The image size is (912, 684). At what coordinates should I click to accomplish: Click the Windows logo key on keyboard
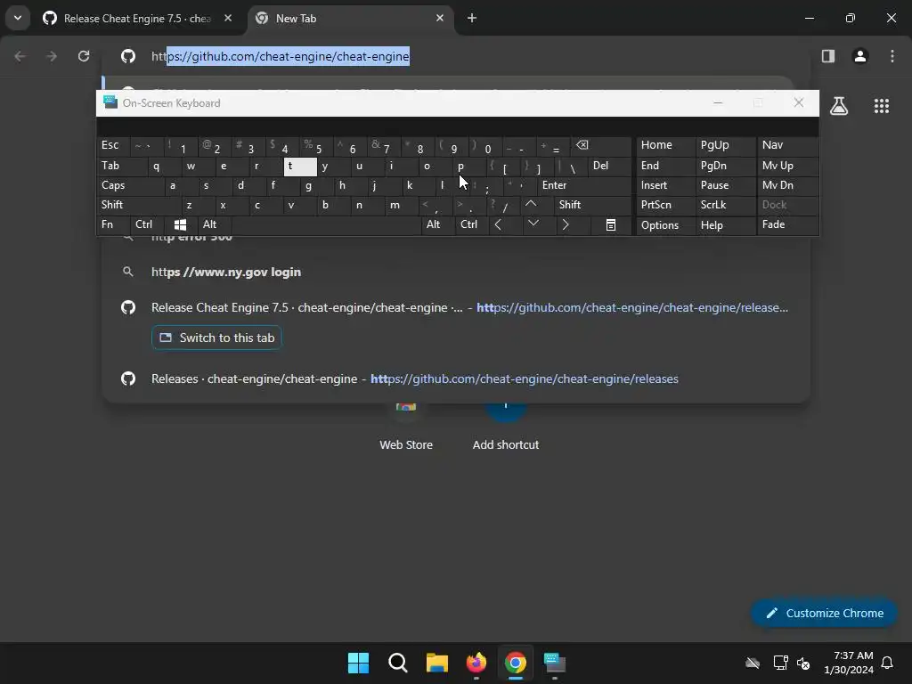(180, 224)
